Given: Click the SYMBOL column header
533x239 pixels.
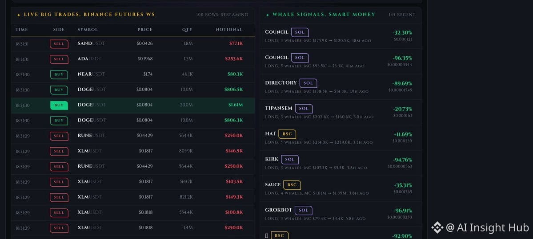Looking at the screenshot, I should click(88, 30).
